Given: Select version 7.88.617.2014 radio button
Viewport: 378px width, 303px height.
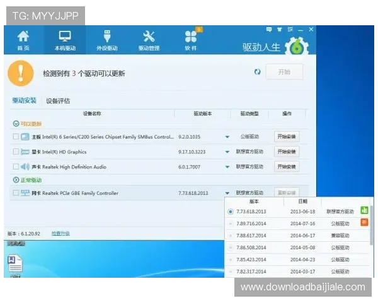Looking at the screenshot, I should point(231,235).
